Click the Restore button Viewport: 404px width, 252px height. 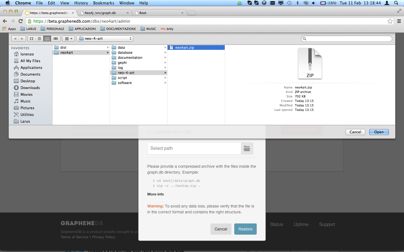pos(245,229)
